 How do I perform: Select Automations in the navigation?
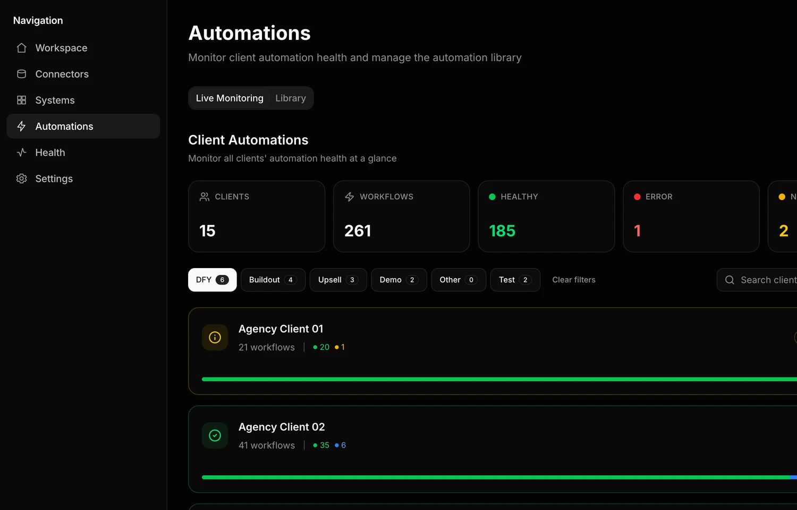tap(83, 126)
